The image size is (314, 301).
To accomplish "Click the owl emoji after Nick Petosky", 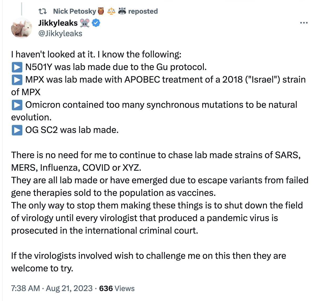I will pyautogui.click(x=101, y=11).
